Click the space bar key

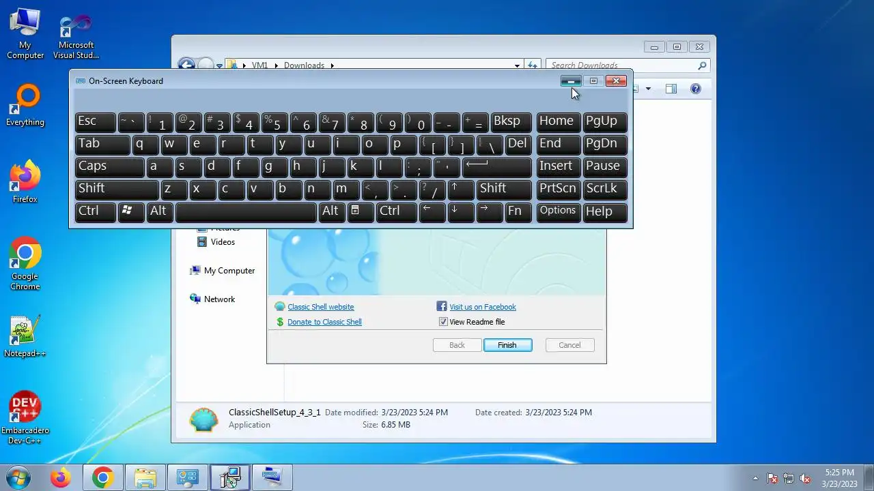246,212
